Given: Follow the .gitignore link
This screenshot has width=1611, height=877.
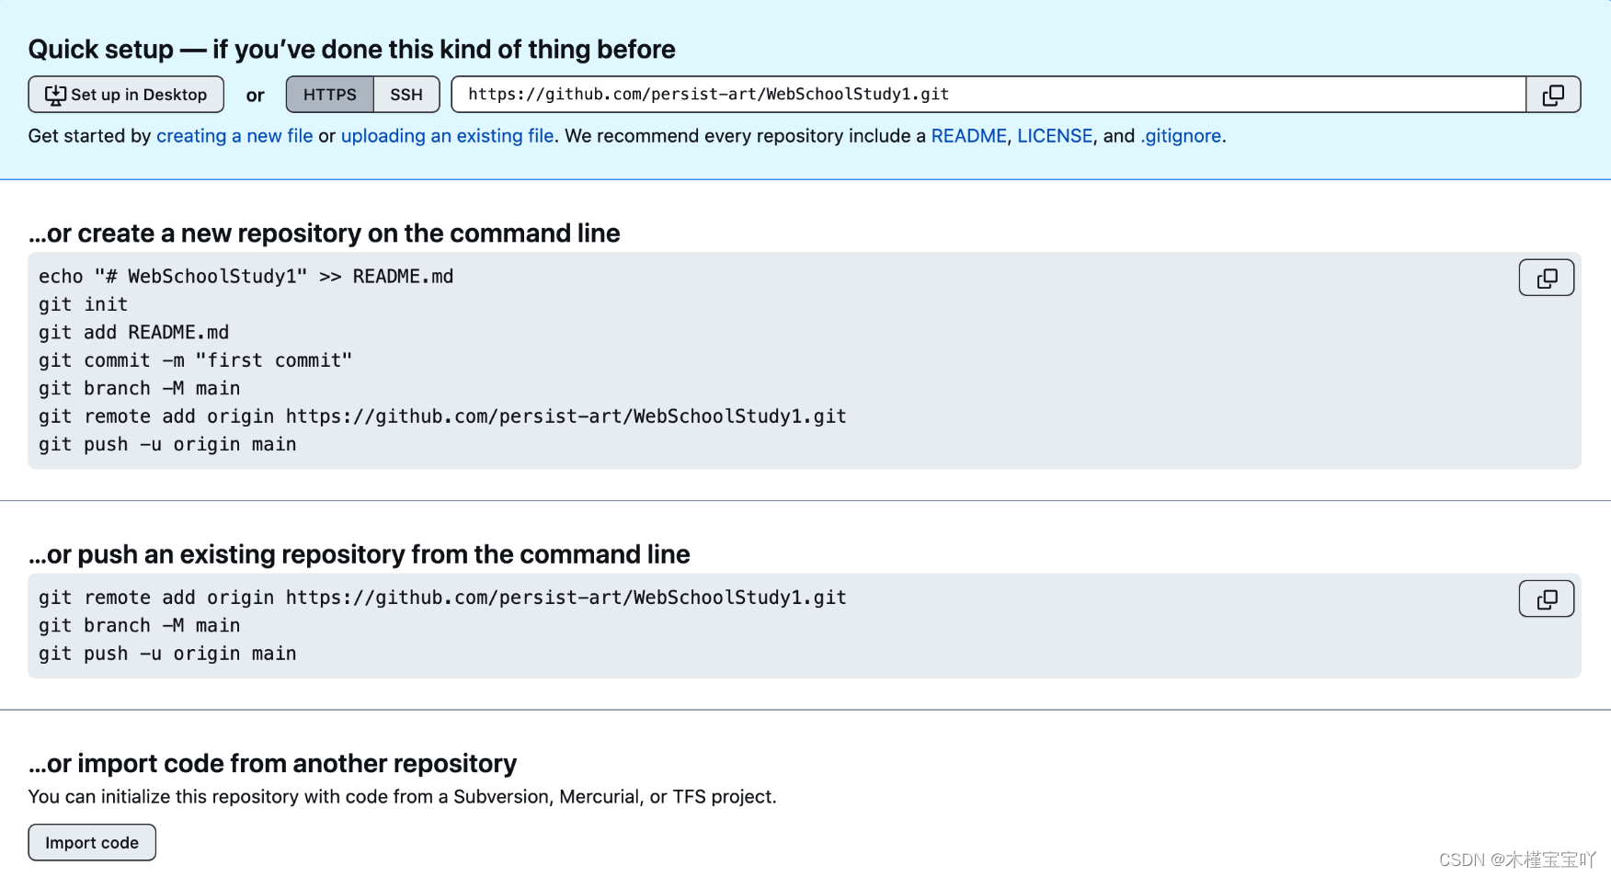Looking at the screenshot, I should point(1181,136).
